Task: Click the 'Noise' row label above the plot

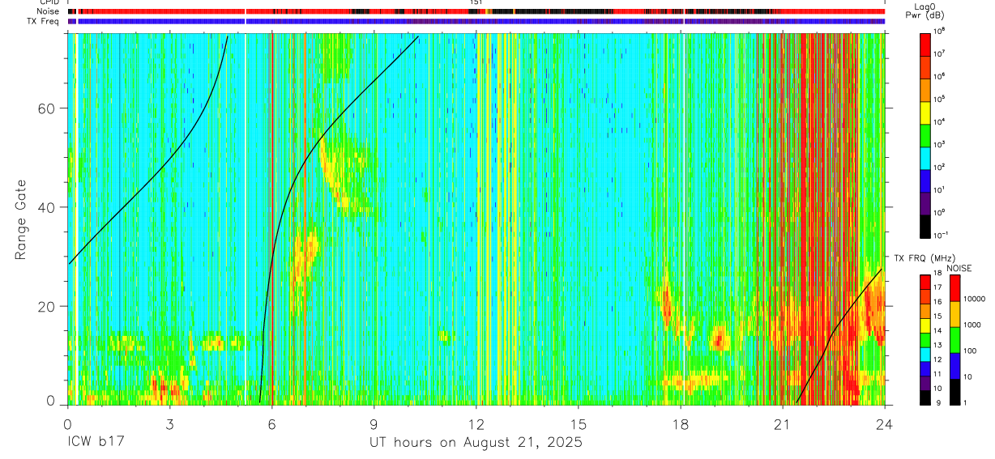Action: [x=49, y=11]
